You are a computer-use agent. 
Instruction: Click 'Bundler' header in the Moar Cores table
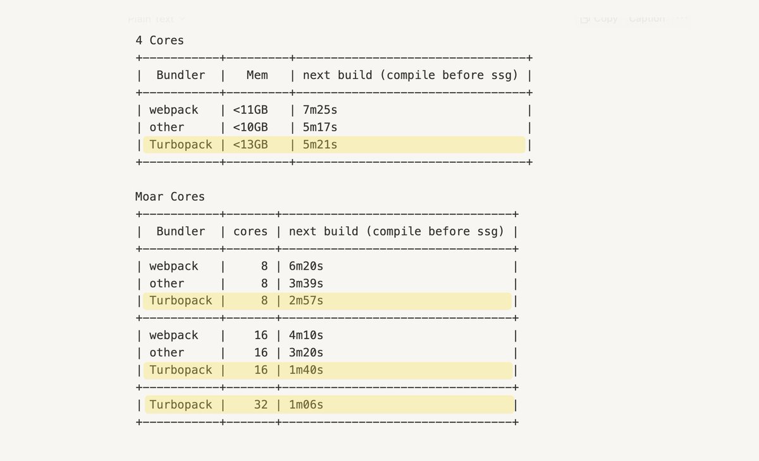(x=181, y=231)
